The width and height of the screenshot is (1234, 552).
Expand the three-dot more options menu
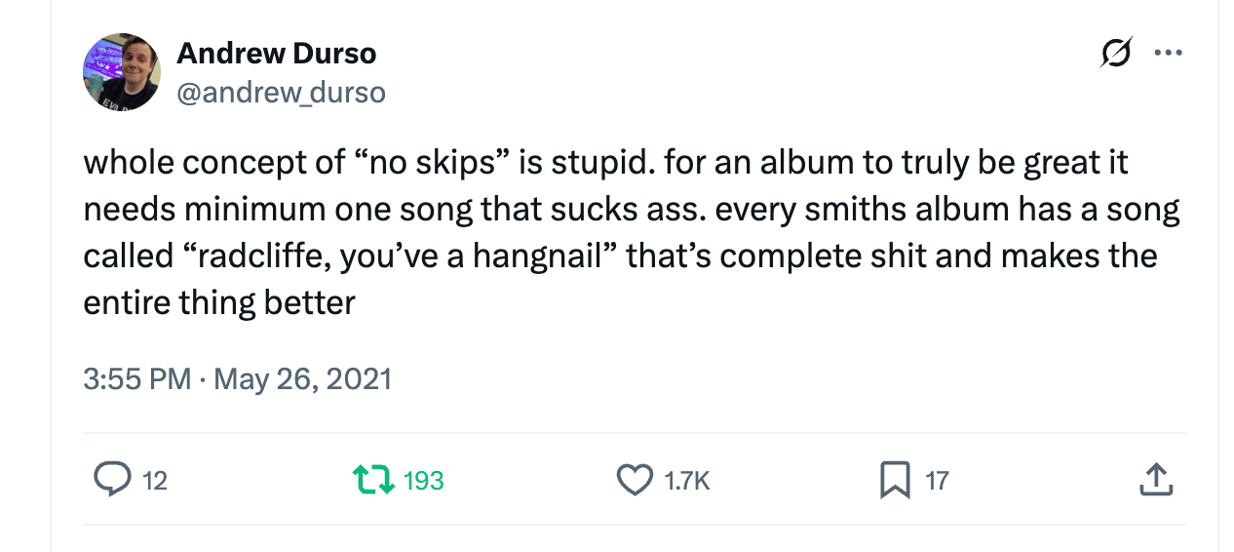tap(1168, 53)
